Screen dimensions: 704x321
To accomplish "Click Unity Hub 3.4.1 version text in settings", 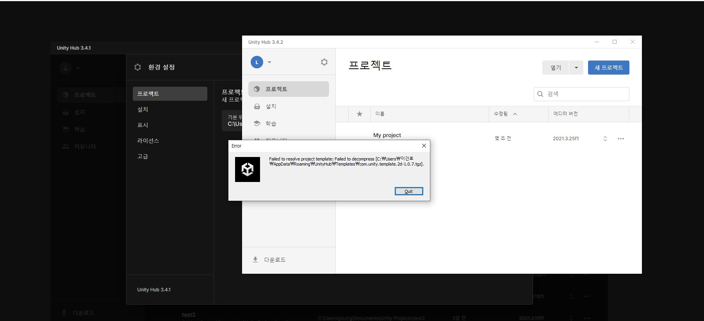I will tap(154, 290).
